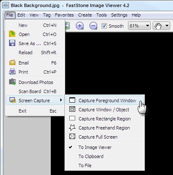This screenshot has width=173, height=175.
Task: Click the Email envelope icon
Action: (12, 62)
